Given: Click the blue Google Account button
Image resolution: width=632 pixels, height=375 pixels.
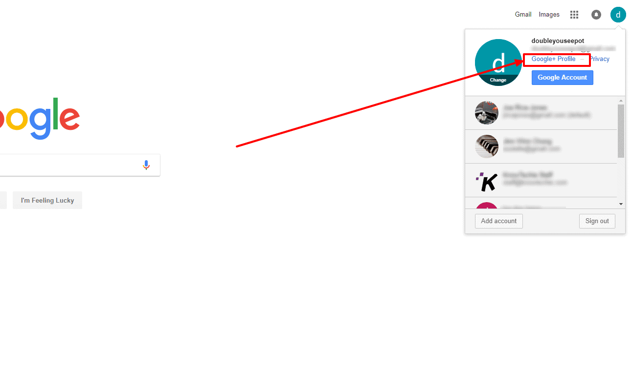Looking at the screenshot, I should click(x=562, y=78).
